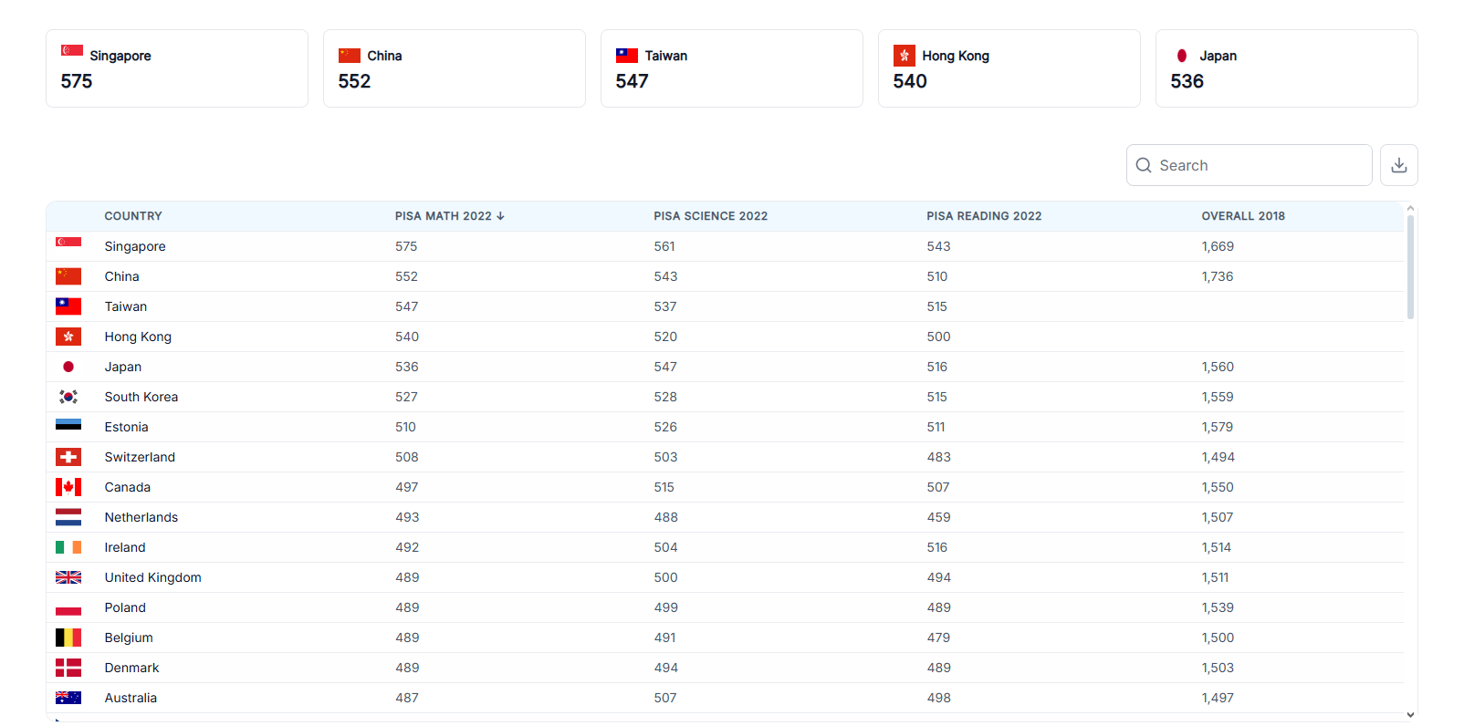This screenshot has width=1464, height=726.
Task: Select Belgium country name
Action: [129, 638]
